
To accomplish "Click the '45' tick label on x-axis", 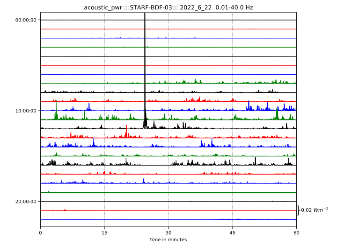I will [232, 232].
